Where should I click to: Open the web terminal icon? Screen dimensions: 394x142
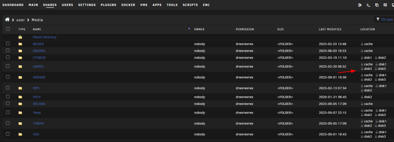[368, 5]
